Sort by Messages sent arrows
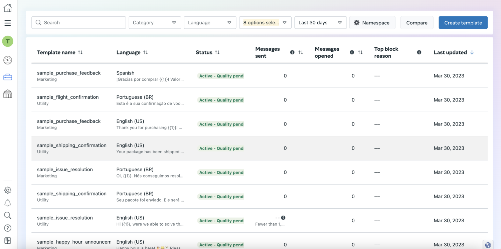Viewport: 501px width, 249px height. (x=301, y=52)
